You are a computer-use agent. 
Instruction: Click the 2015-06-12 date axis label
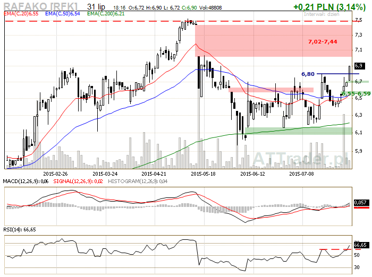[252, 174]
